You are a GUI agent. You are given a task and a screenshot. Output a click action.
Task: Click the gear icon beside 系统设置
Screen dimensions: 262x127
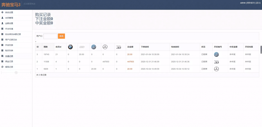tap(2, 13)
